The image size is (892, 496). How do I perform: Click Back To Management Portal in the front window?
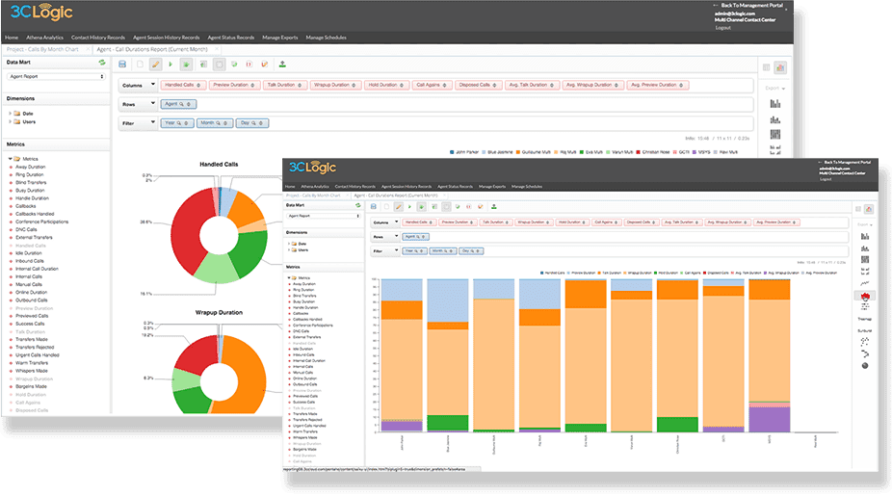(848, 163)
